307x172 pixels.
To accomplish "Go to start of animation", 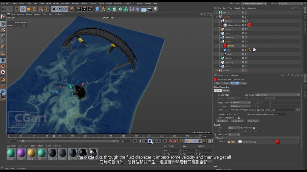I will point(135,141).
